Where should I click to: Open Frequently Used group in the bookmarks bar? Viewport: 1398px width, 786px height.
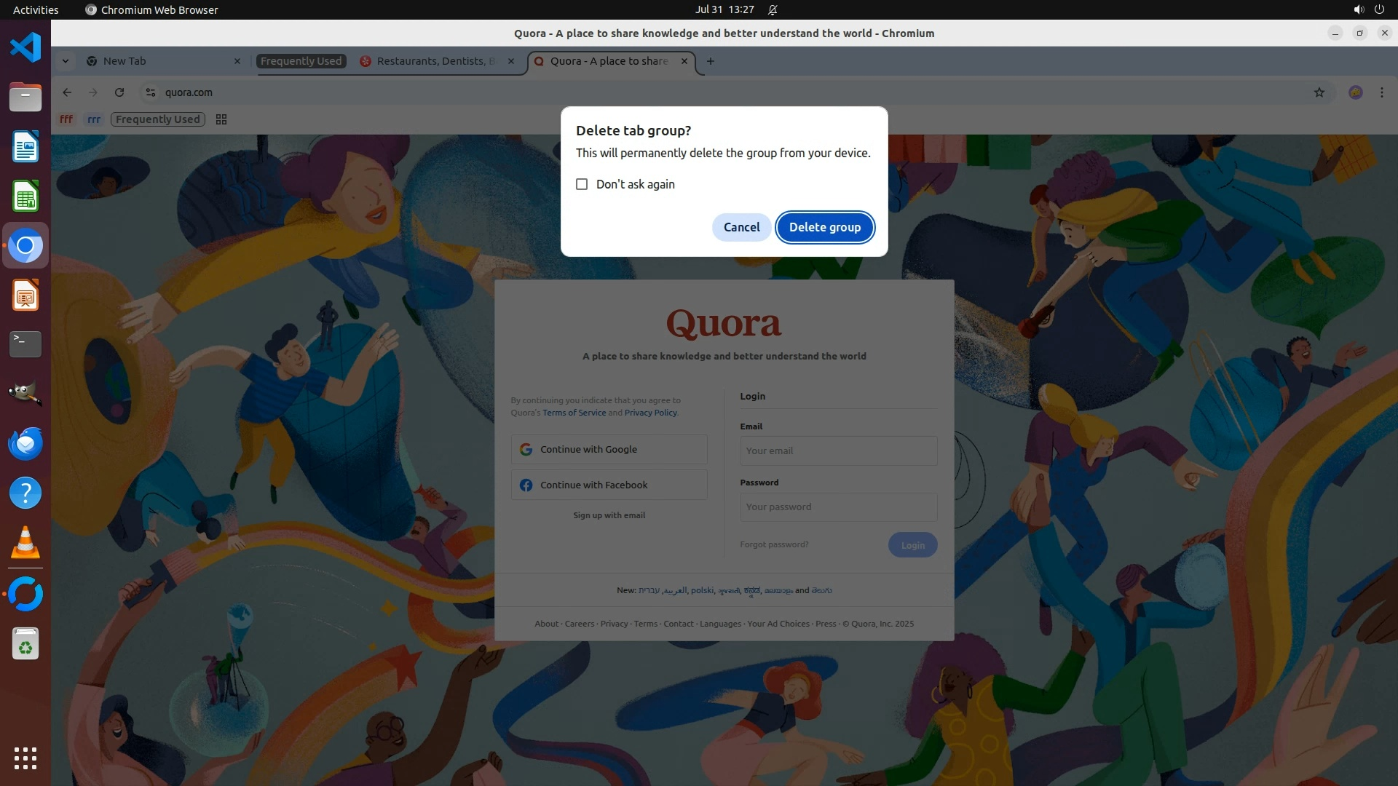tap(157, 119)
